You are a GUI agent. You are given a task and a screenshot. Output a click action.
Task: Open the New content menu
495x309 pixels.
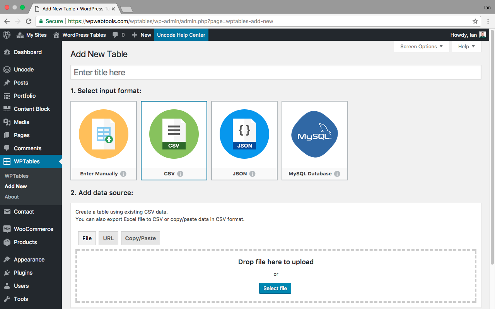(x=142, y=35)
